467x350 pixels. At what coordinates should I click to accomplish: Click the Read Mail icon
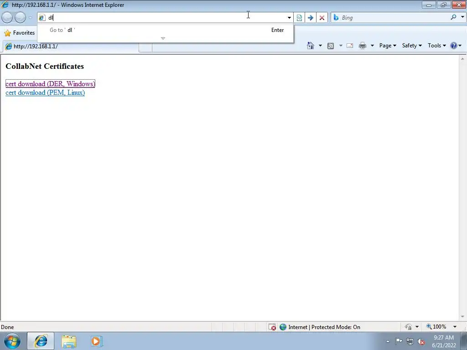pos(350,46)
